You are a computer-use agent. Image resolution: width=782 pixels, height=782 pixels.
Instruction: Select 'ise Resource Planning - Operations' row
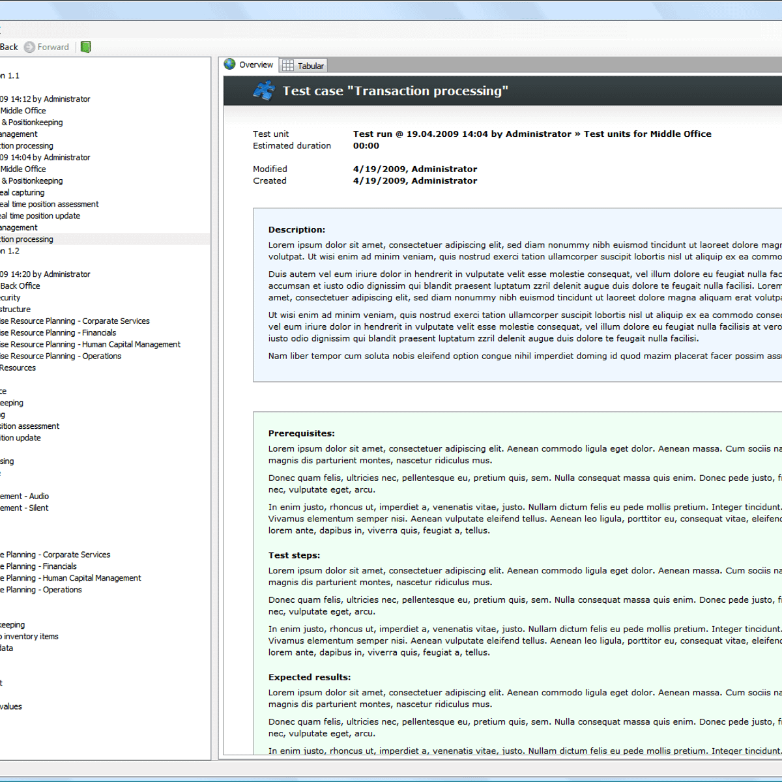click(x=61, y=356)
